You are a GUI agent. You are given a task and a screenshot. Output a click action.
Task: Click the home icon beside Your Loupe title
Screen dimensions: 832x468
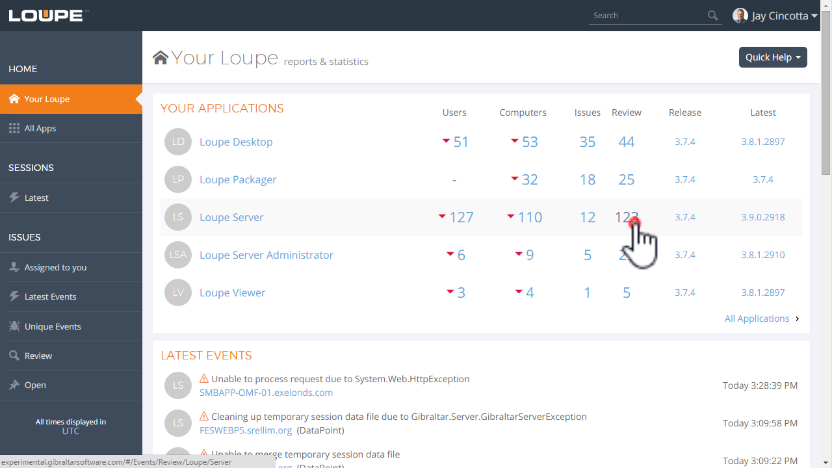tap(161, 58)
